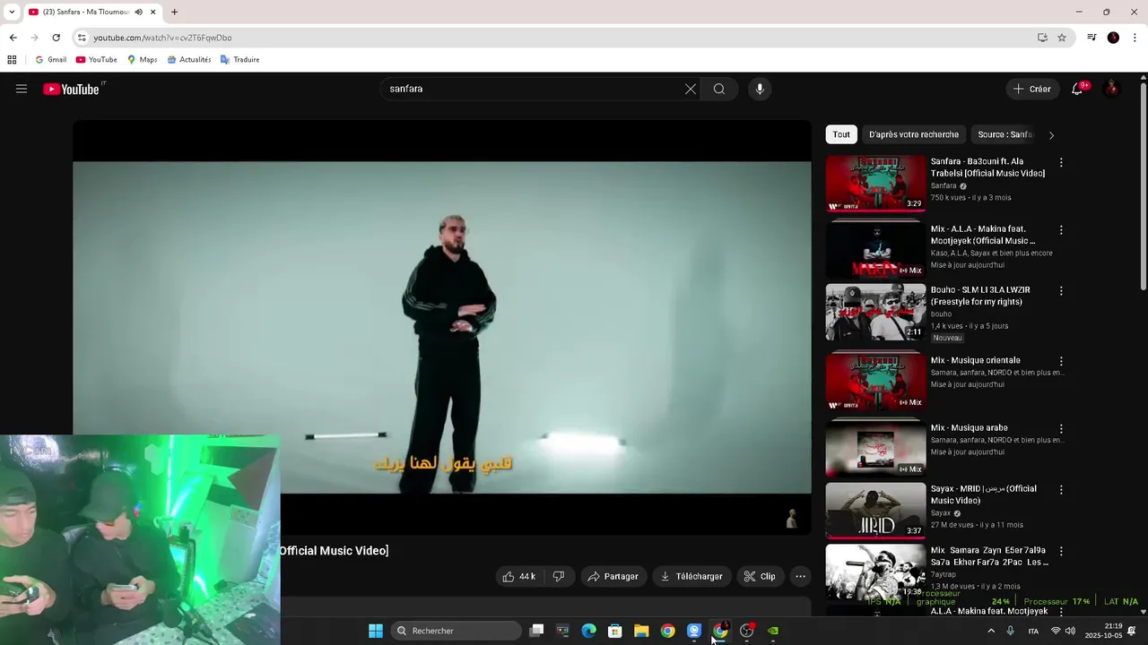1148x645 pixels.
Task: Open Mix - Musique arabe thumbnail
Action: (x=875, y=450)
